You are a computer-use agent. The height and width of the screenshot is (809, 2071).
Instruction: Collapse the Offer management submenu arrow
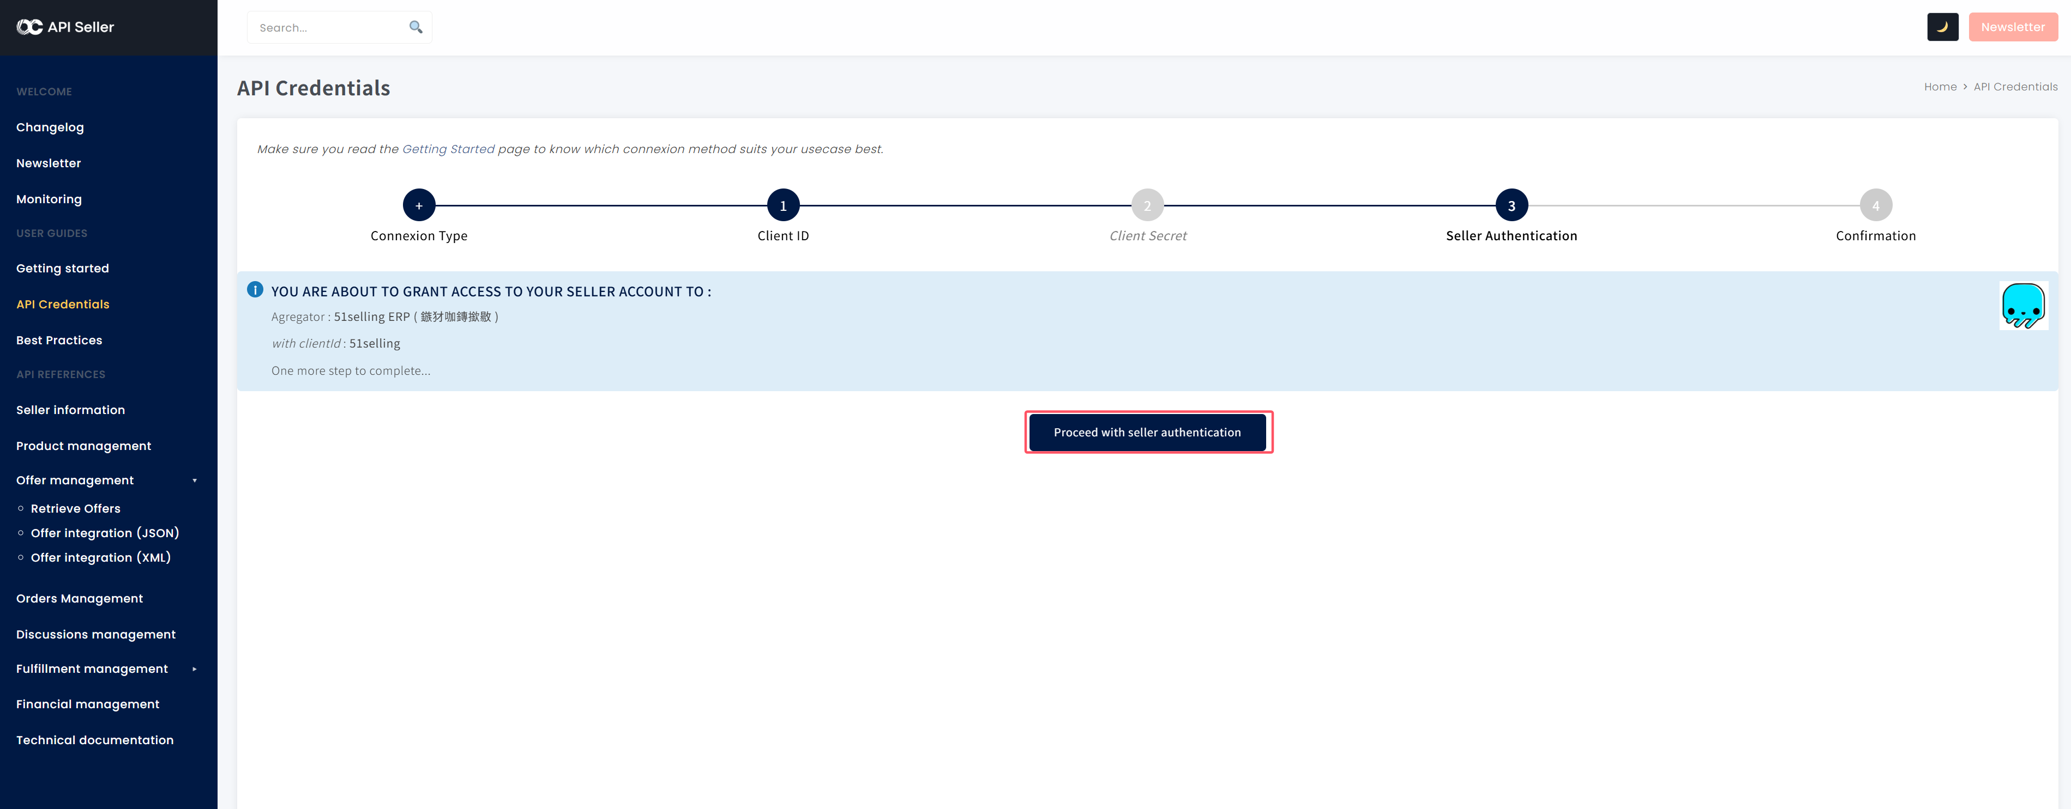[x=195, y=480]
